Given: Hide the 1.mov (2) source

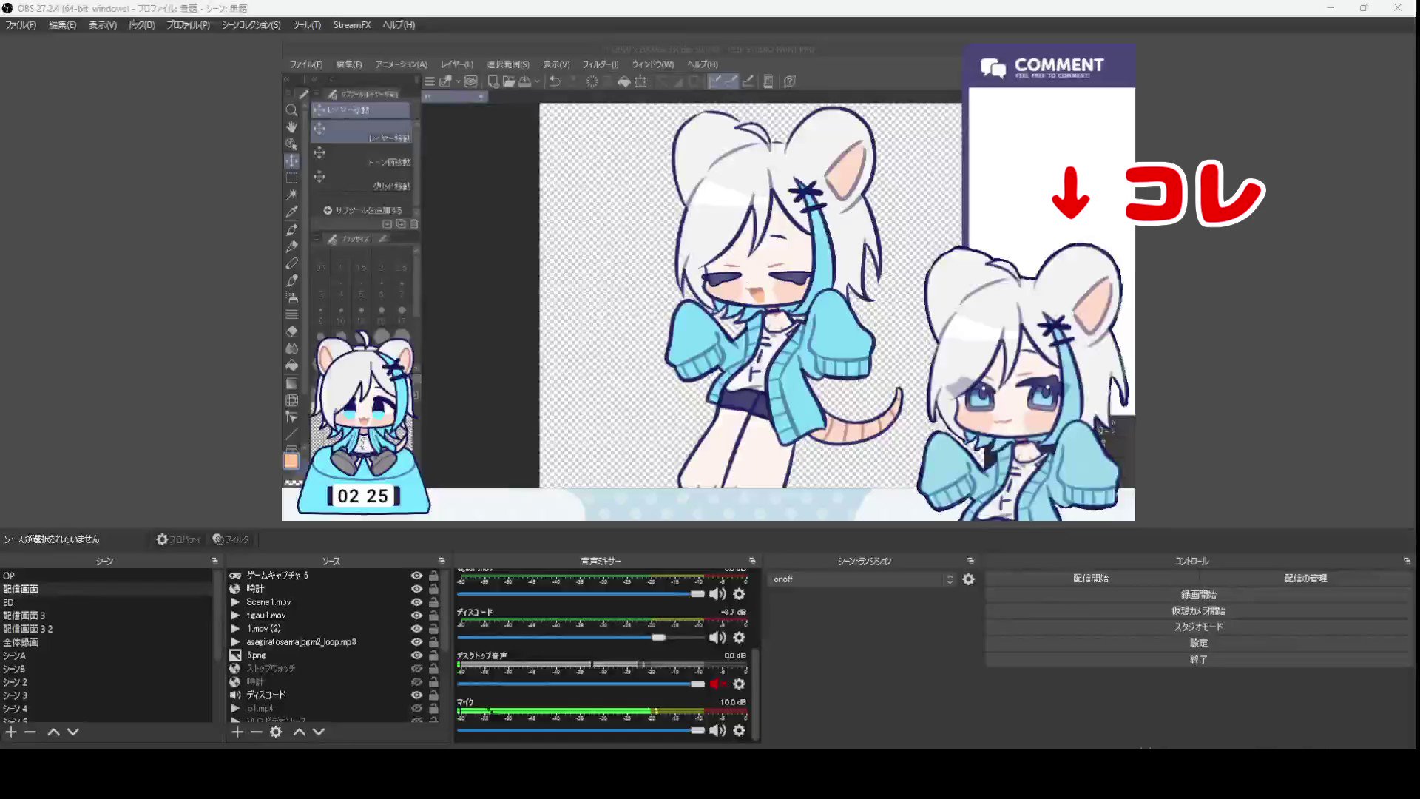Looking at the screenshot, I should pos(417,629).
